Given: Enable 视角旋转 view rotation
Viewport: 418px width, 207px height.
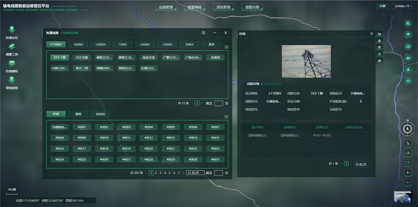Looking at the screenshot, I should coord(12,83).
